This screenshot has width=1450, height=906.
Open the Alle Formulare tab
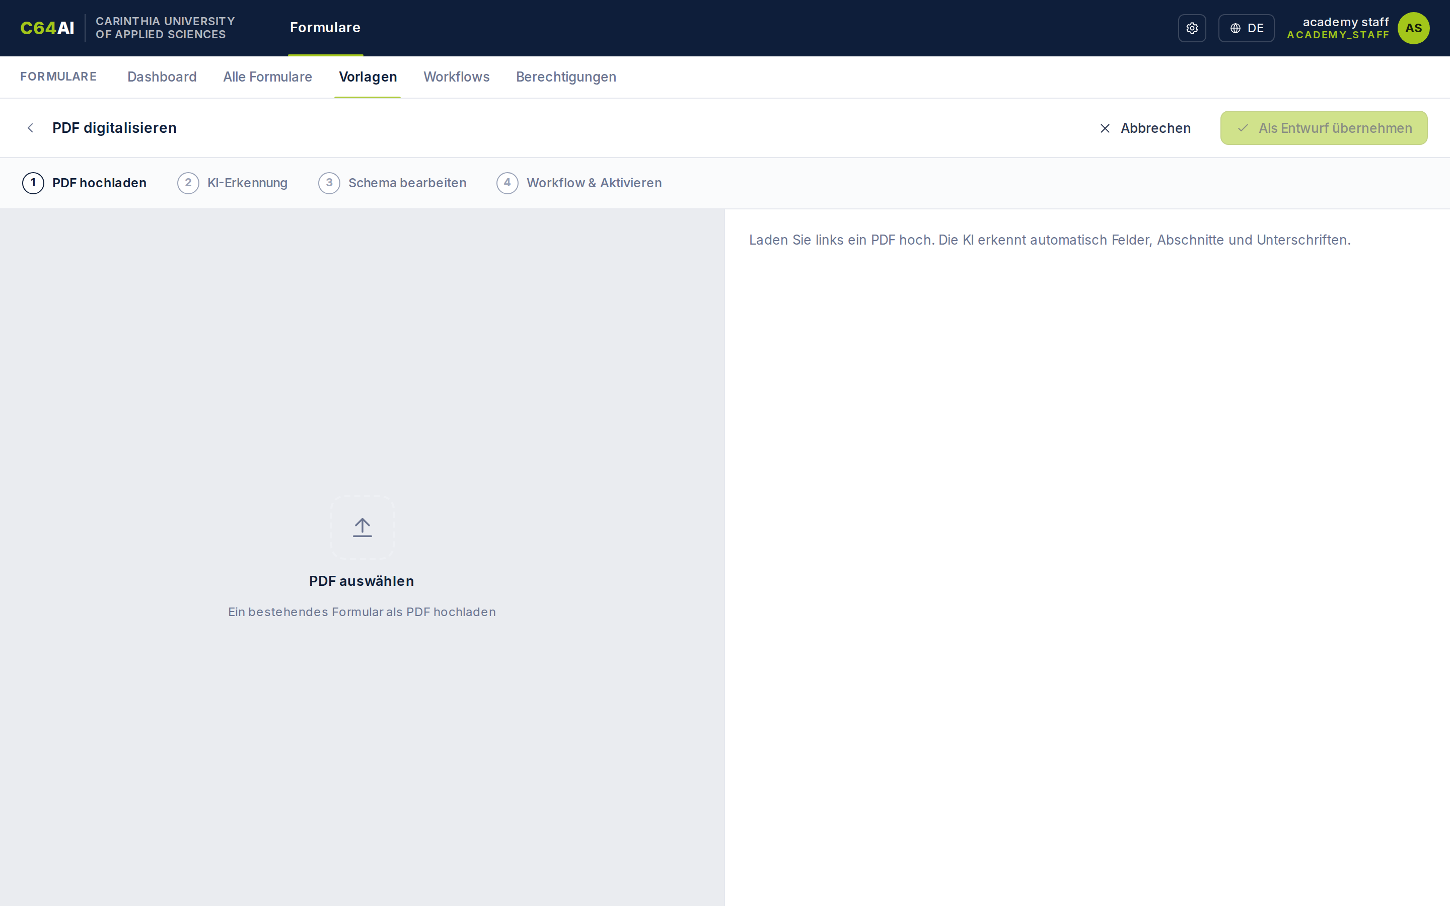point(267,77)
